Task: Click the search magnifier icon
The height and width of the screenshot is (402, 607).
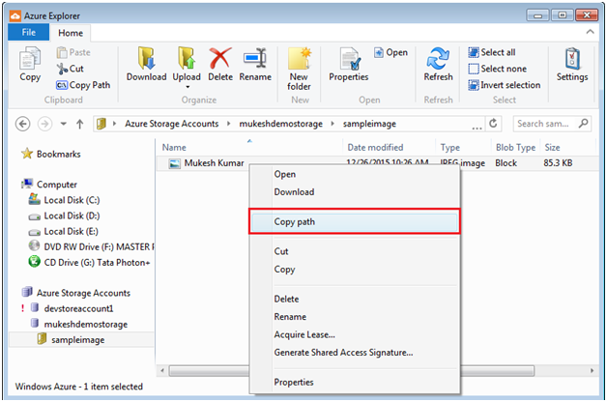Action: click(x=583, y=124)
